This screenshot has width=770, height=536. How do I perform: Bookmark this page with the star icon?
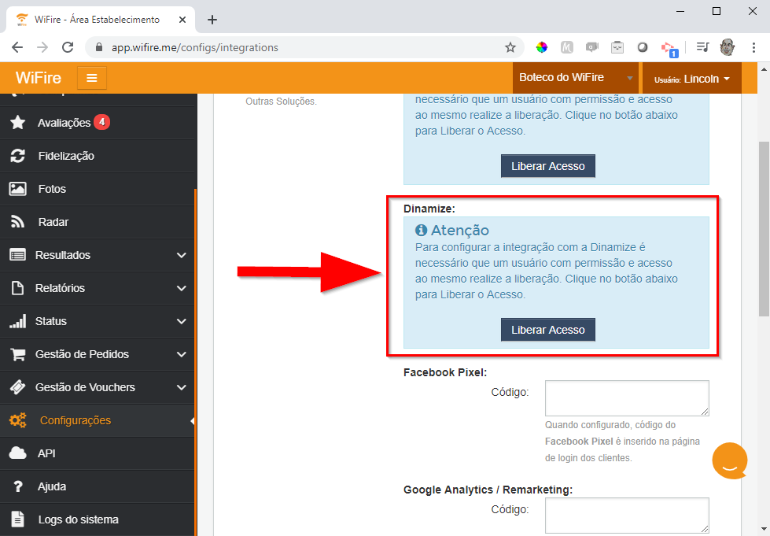(510, 48)
